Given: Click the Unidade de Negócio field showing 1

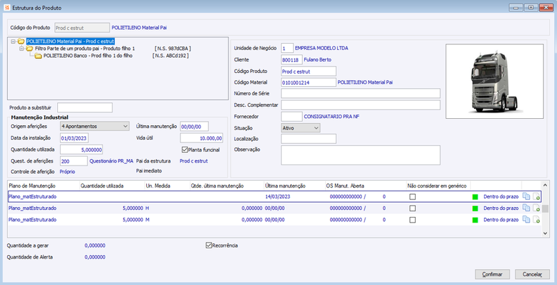Looking at the screenshot, I should click(287, 48).
